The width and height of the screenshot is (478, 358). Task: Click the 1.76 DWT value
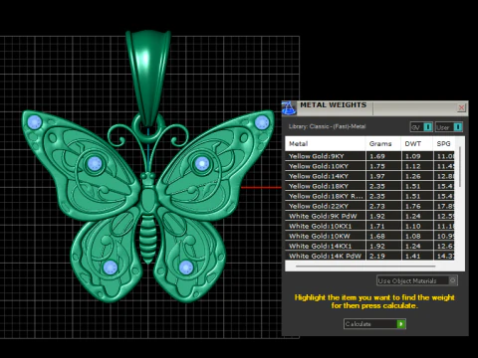(413, 206)
